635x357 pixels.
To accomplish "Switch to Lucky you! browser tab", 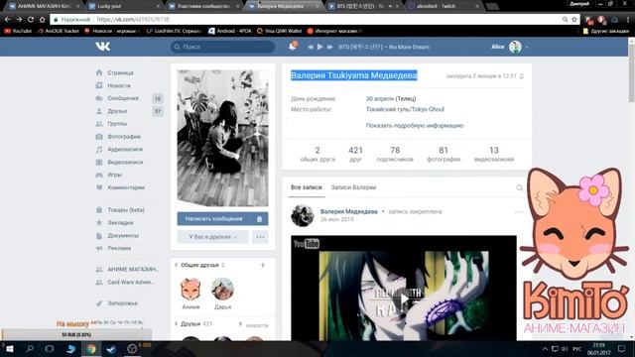I will (123, 6).
